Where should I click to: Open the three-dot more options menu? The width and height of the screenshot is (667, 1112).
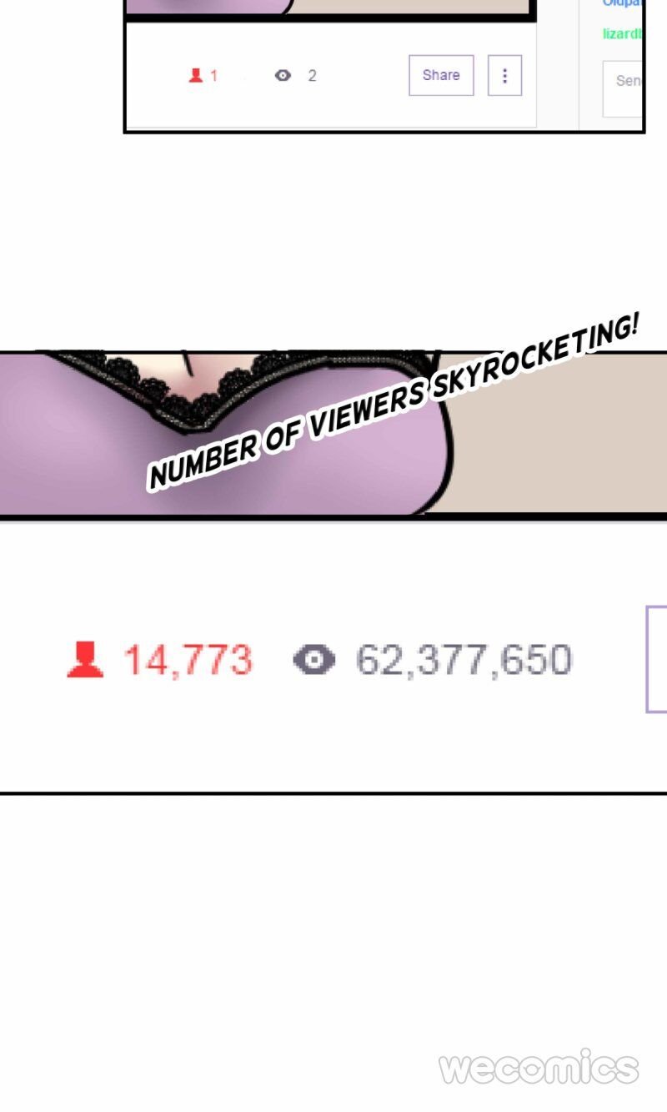pyautogui.click(x=504, y=75)
